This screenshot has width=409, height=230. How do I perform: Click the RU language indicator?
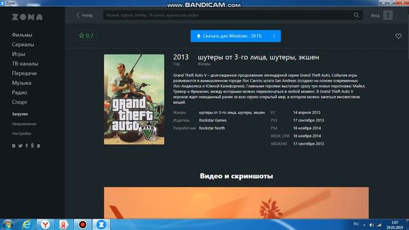356,224
